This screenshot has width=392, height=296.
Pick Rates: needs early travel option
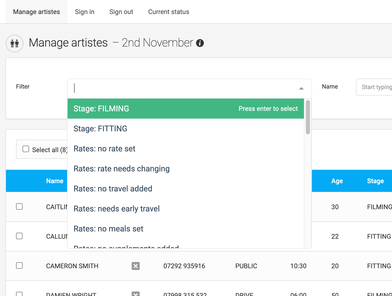tap(116, 209)
